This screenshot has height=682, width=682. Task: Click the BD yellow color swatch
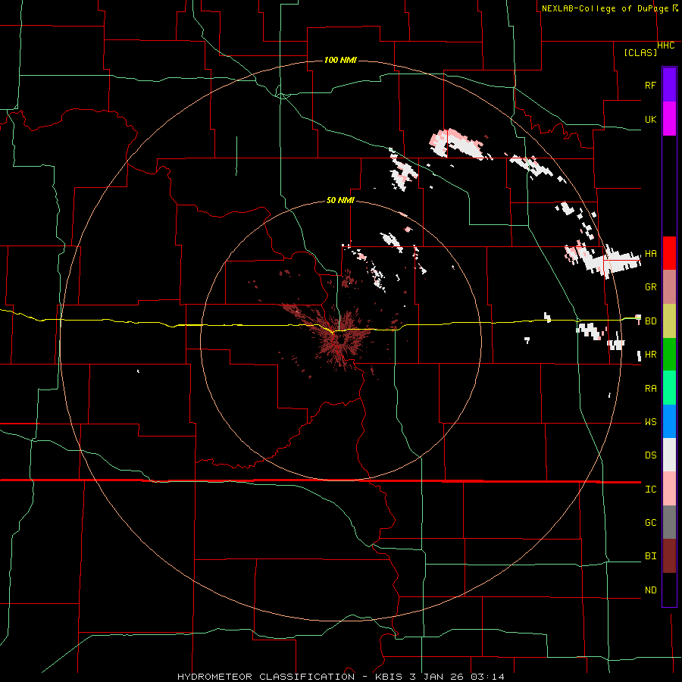point(669,321)
